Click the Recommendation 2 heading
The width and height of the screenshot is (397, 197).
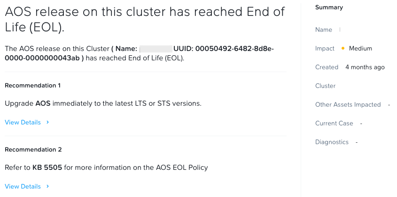(33, 150)
